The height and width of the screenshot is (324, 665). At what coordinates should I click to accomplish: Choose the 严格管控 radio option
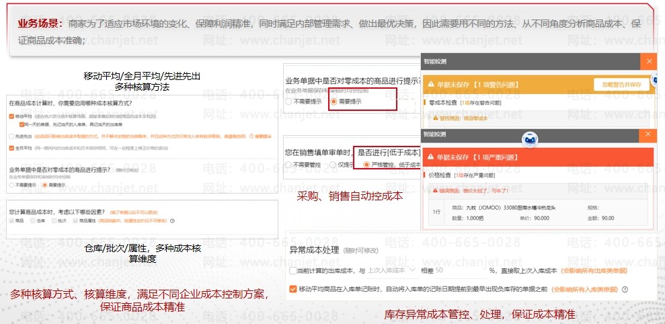point(366,164)
